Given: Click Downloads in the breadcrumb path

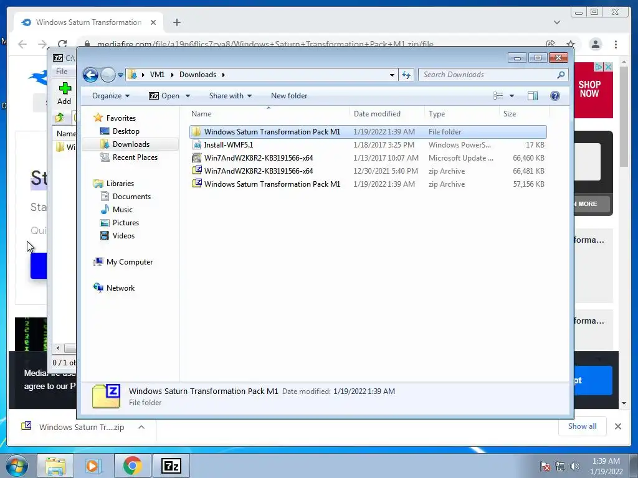Looking at the screenshot, I should click(198, 75).
